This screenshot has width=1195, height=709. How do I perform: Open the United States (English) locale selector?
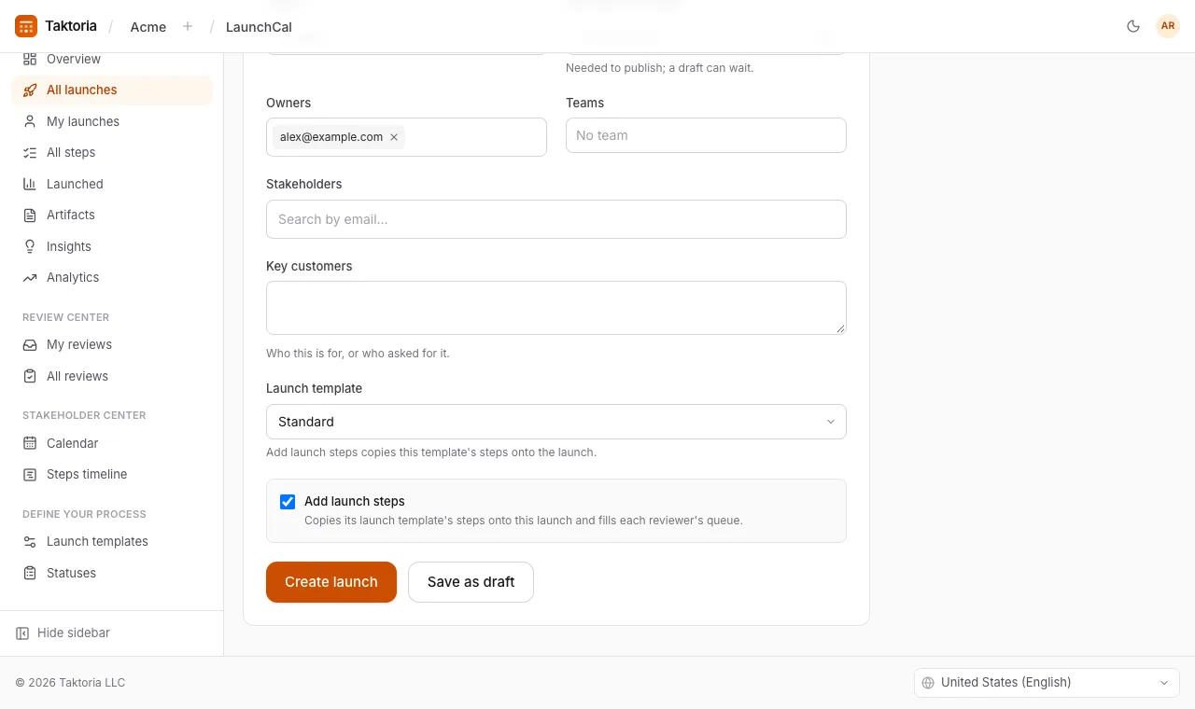[x=1047, y=683]
